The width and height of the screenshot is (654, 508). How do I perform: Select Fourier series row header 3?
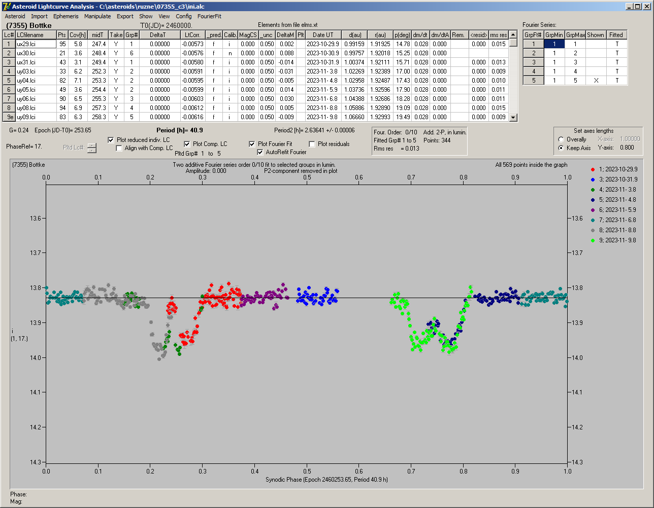(534, 62)
